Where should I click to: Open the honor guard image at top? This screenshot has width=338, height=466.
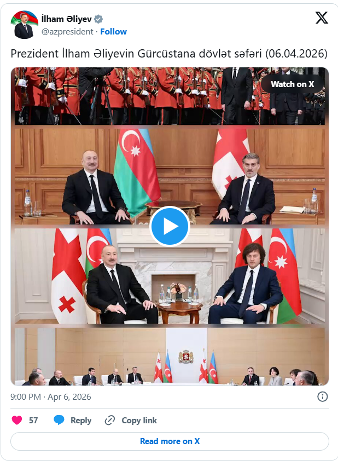point(170,96)
